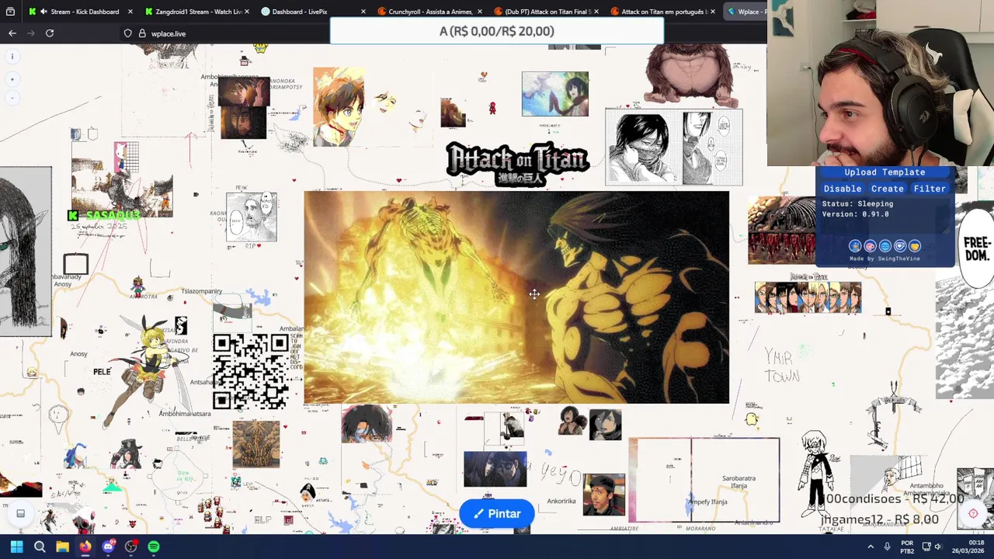994x559 pixels.
Task: Click the Attack on Titan logo artwork
Action: click(x=517, y=163)
